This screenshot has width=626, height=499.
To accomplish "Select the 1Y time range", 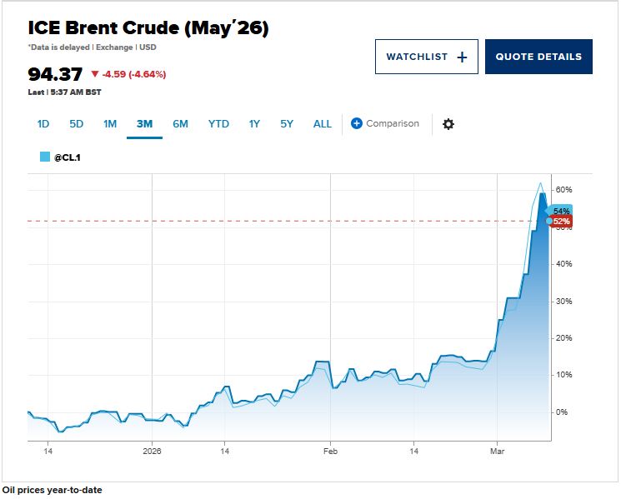I will tap(254, 124).
